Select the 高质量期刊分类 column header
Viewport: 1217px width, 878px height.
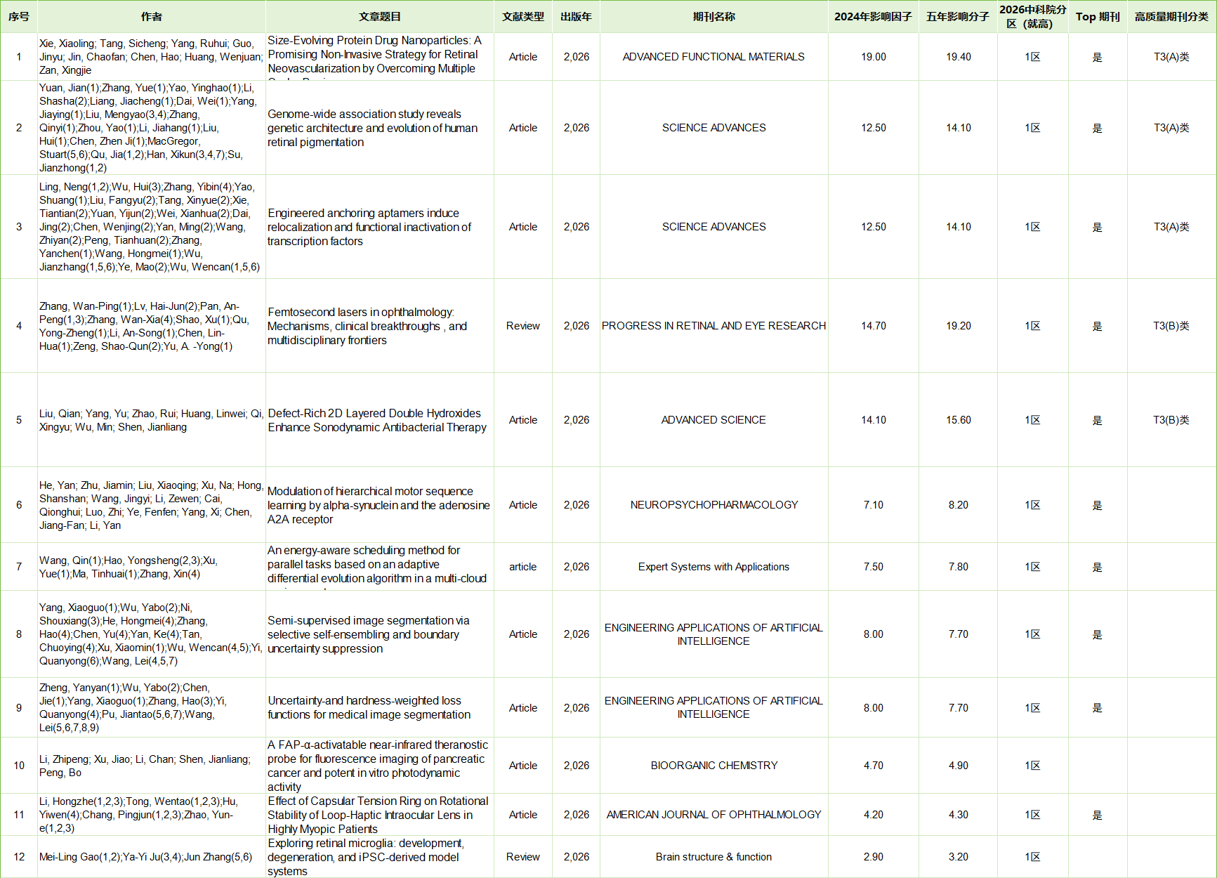[x=1171, y=17]
